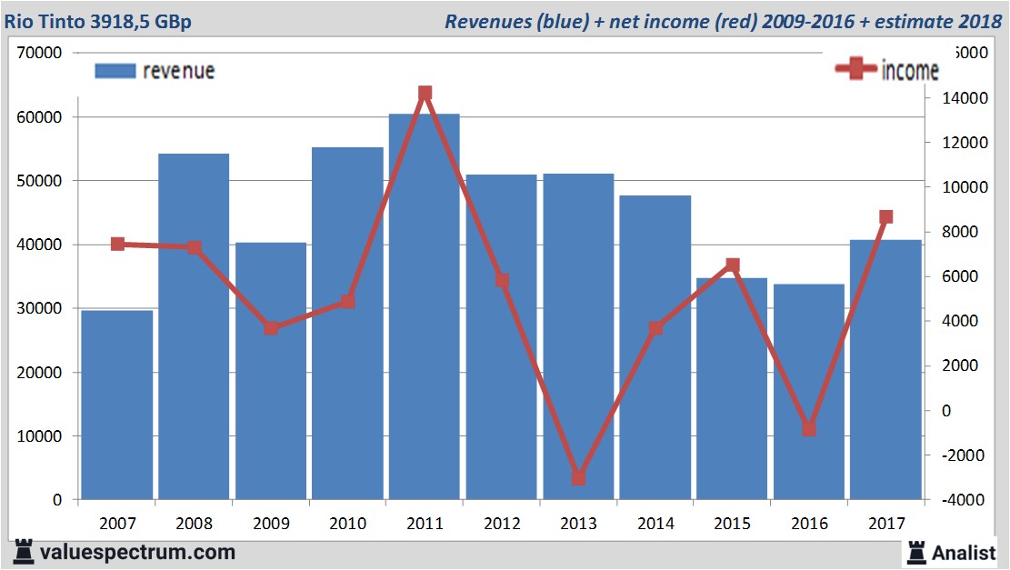
Task: Click the 2012 income data point
Action: (502, 280)
